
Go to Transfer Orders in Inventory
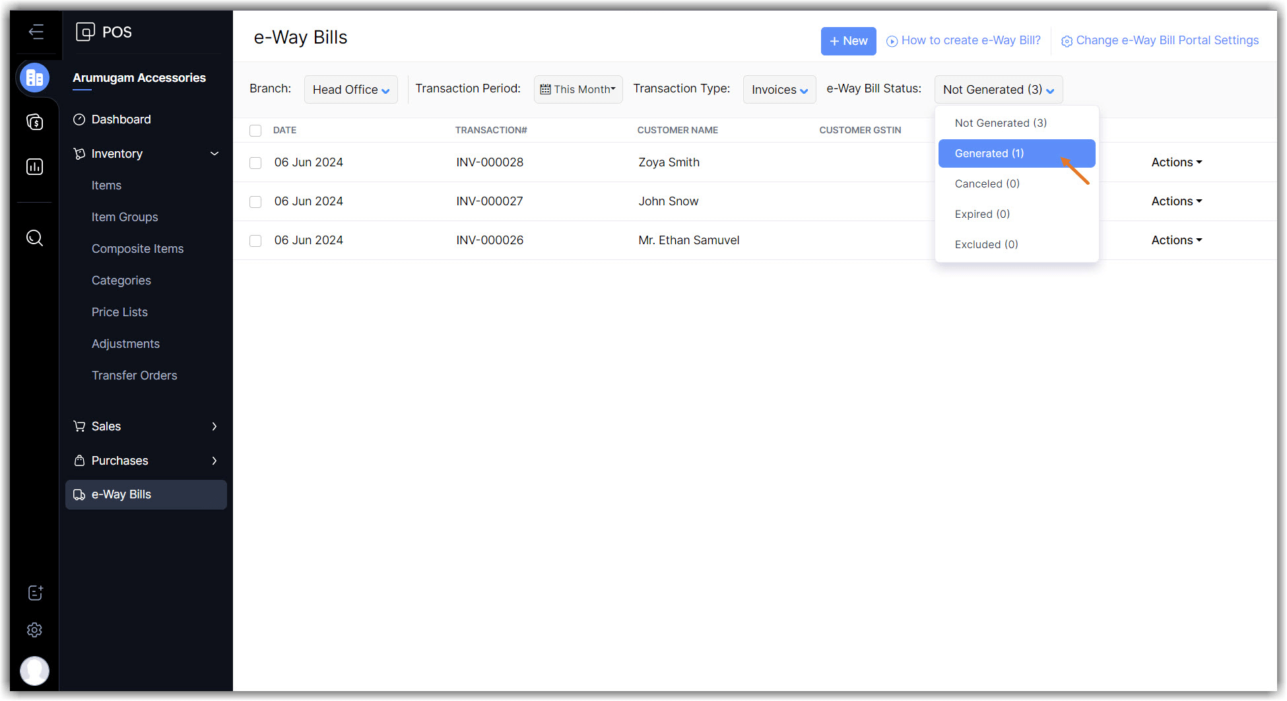134,376
